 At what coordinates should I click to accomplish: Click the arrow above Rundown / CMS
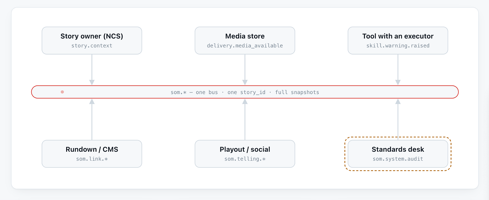point(92,119)
